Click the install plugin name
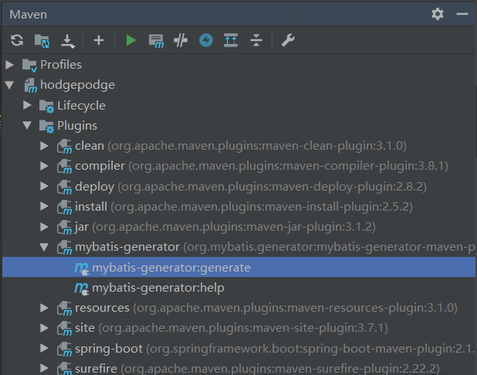 [91, 207]
